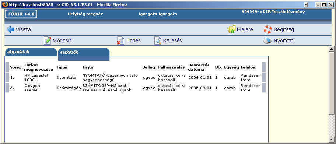
Task: Click 'igazgato-igazgato' user label
Action: click(158, 14)
